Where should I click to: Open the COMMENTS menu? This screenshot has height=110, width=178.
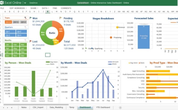pos(66,8)
